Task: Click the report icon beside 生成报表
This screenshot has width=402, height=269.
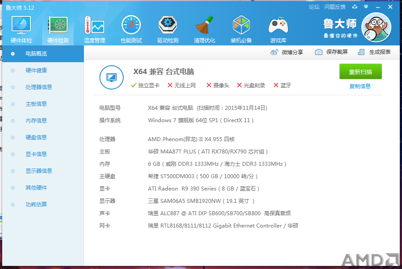Action: tap(361, 52)
